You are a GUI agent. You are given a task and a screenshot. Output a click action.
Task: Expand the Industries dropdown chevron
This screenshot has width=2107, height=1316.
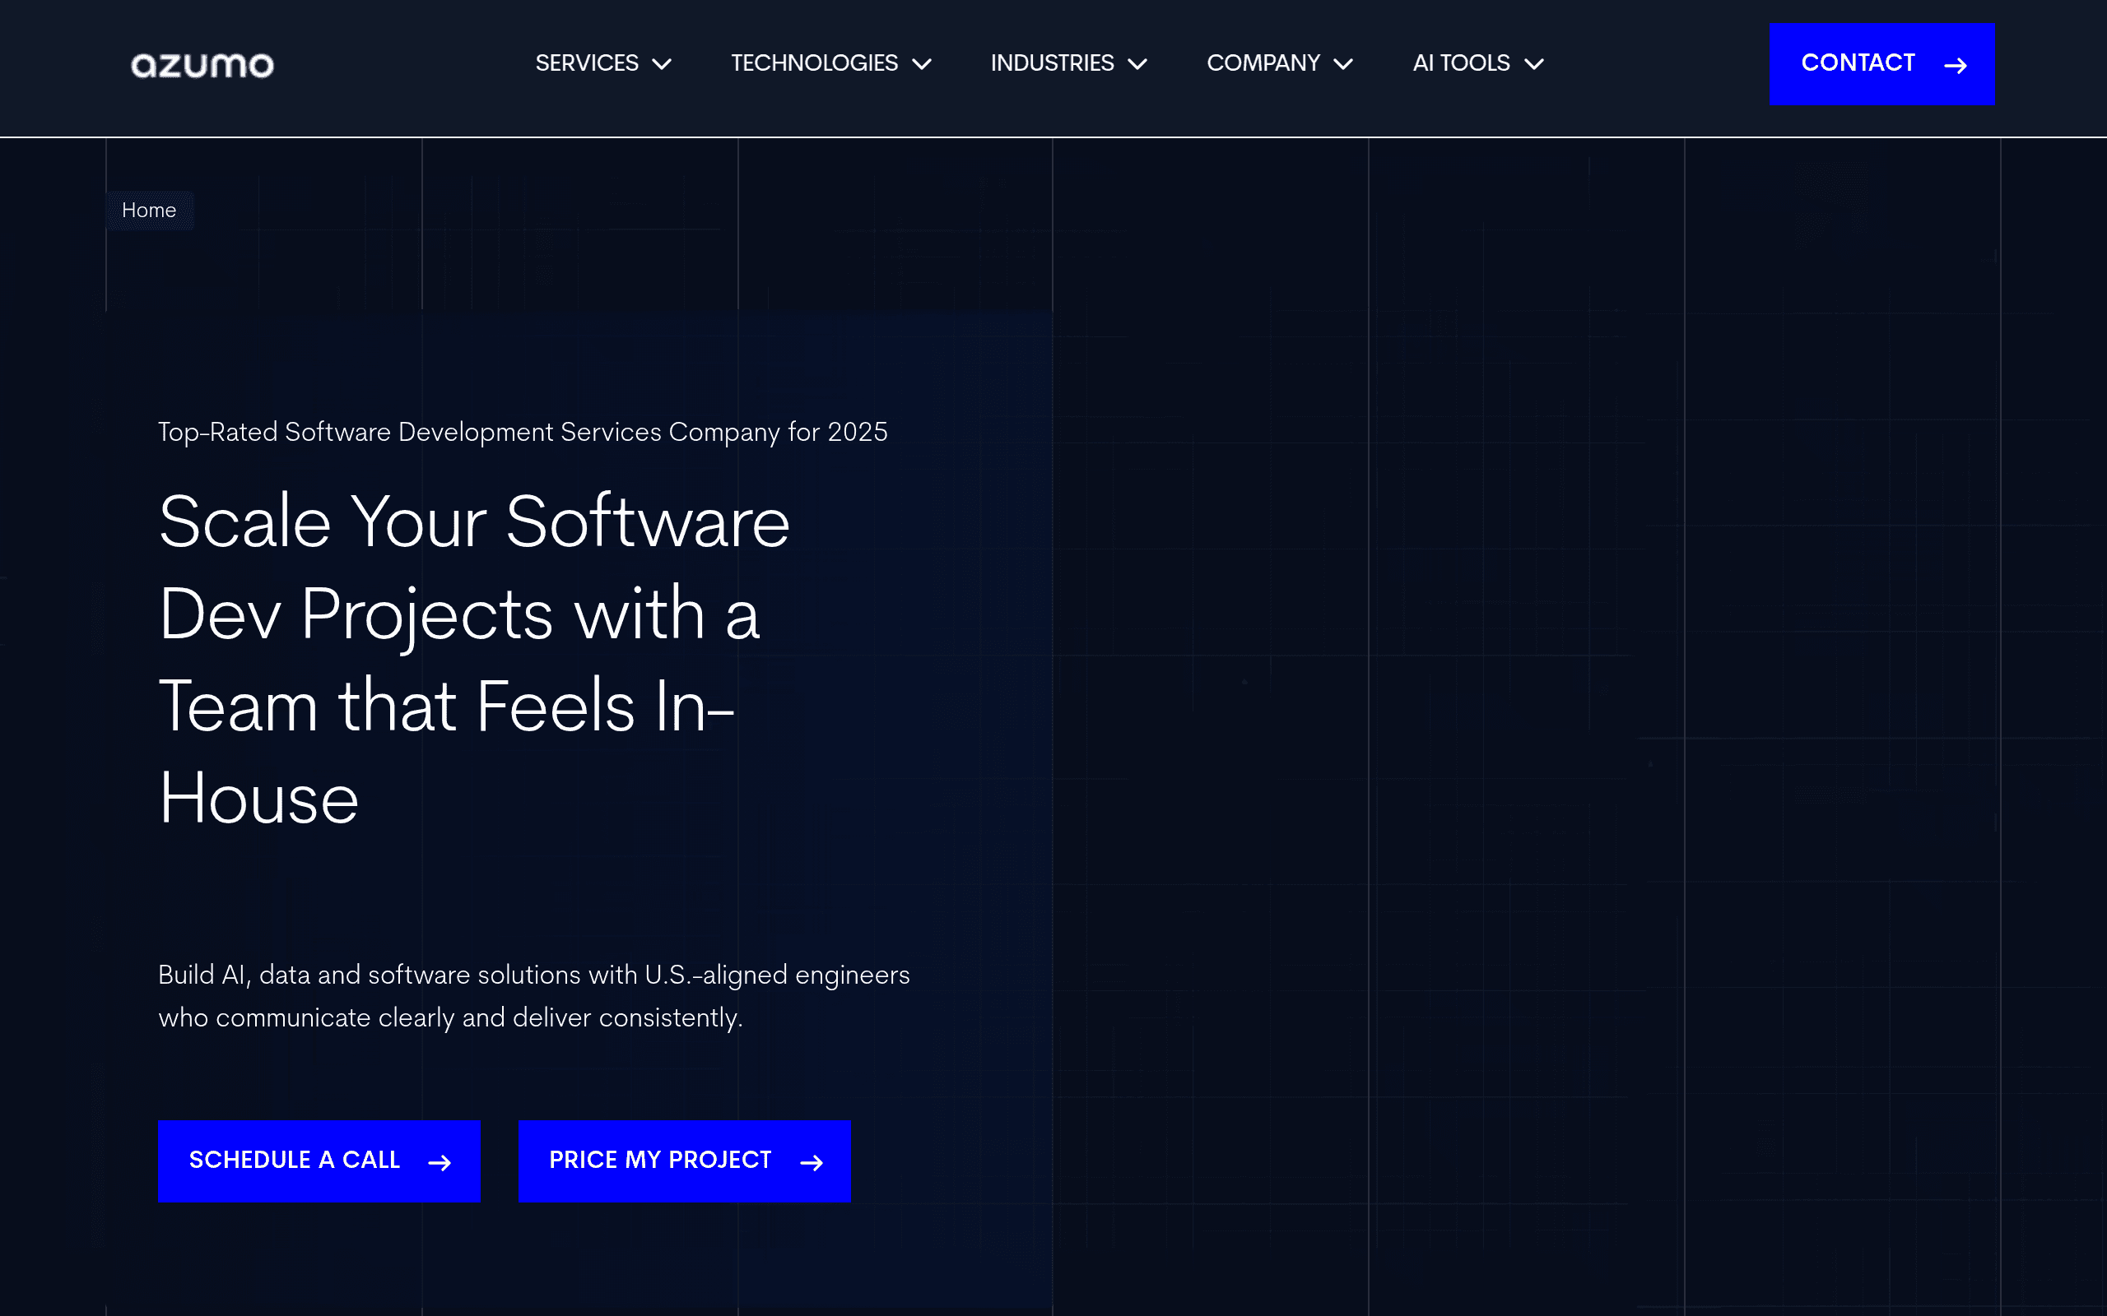click(1139, 63)
